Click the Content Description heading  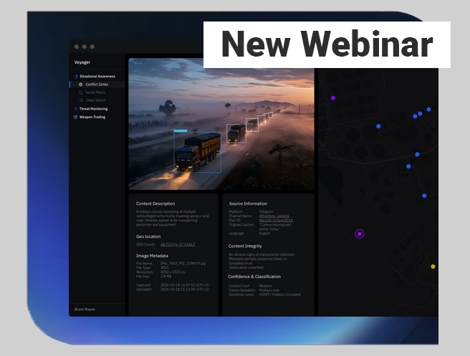tap(155, 203)
